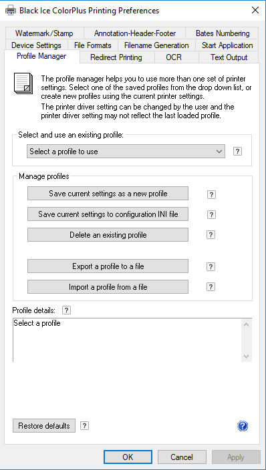Click inside the Profile details text box

[x=127, y=340]
